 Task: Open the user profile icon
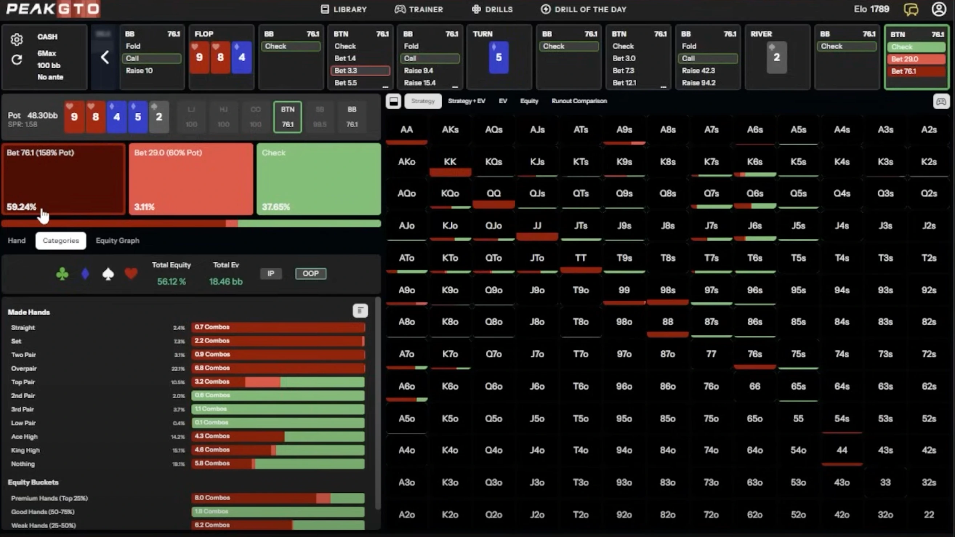pos(939,9)
